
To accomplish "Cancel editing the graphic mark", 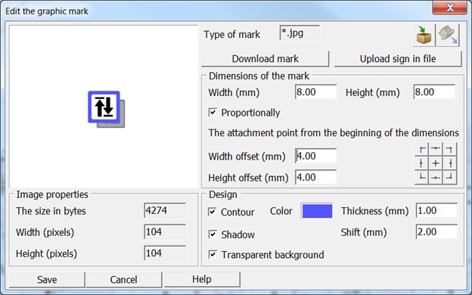I will click(x=124, y=280).
